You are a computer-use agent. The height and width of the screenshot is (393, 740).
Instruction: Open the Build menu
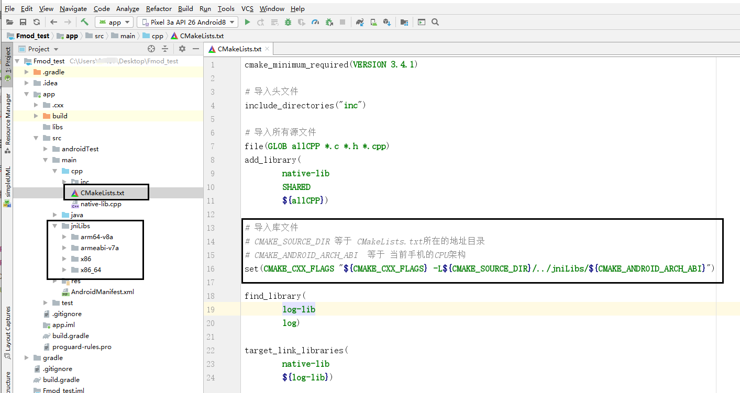click(x=185, y=8)
